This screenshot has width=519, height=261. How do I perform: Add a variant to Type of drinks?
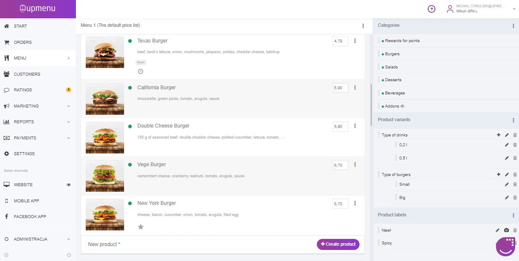point(499,135)
